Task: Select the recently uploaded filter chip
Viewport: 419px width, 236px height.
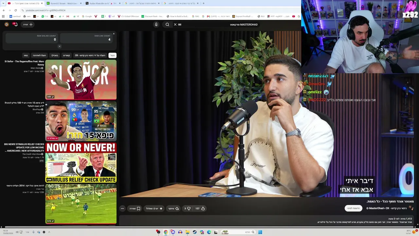Action: click(39, 55)
